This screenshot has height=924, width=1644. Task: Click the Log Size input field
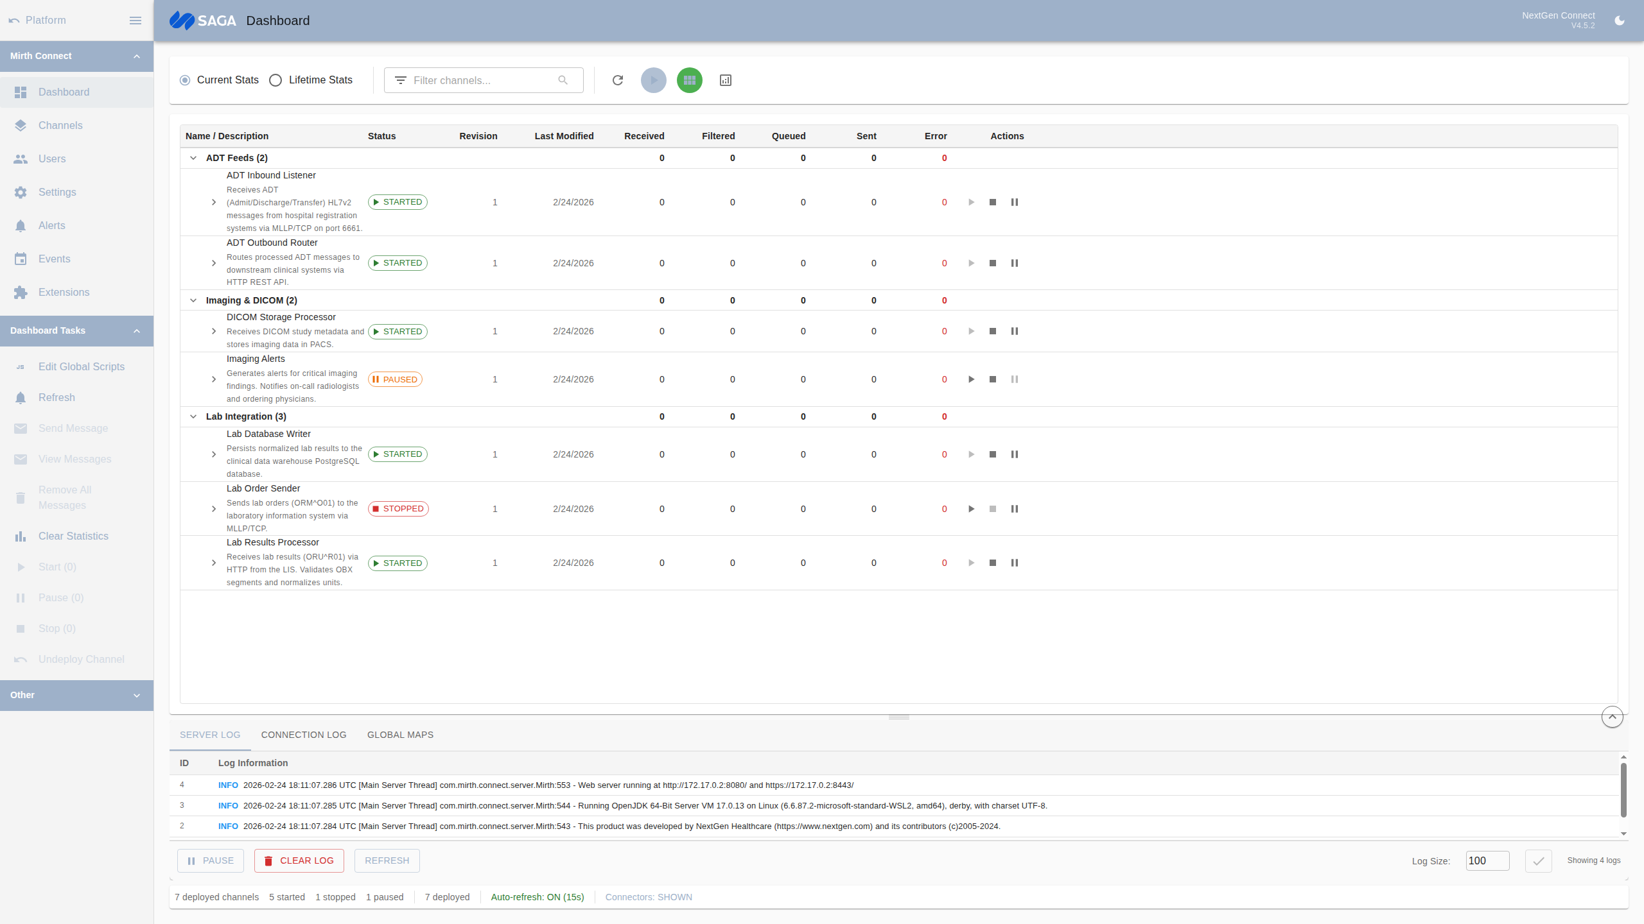(x=1487, y=860)
